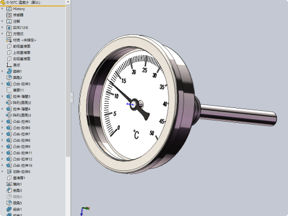The width and height of the screenshot is (288, 216).
Task: Expand the 拉伸-薄壁4 feature
Action: pyautogui.click(x=2, y=109)
